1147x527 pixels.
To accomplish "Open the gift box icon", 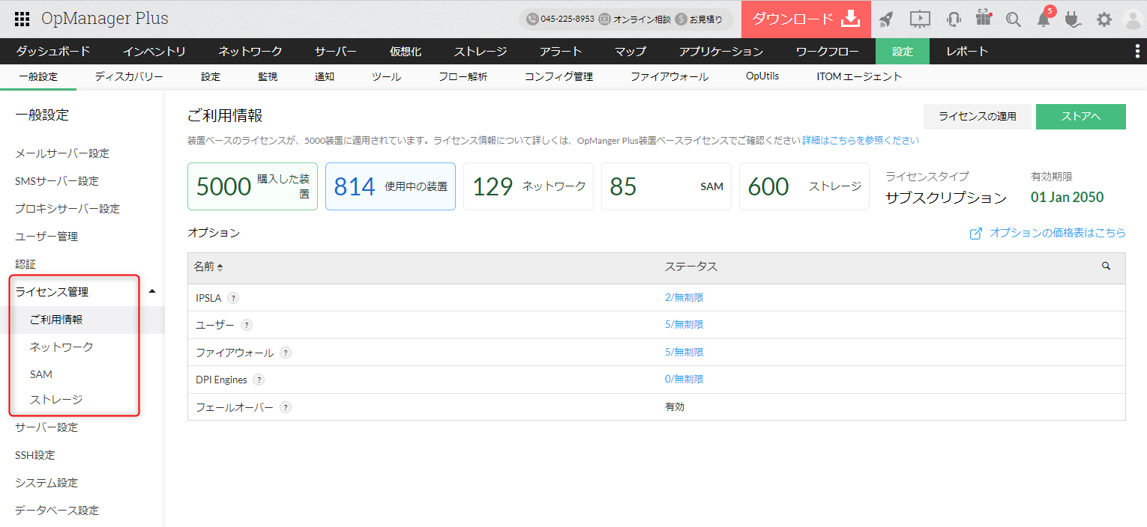I will point(984,19).
